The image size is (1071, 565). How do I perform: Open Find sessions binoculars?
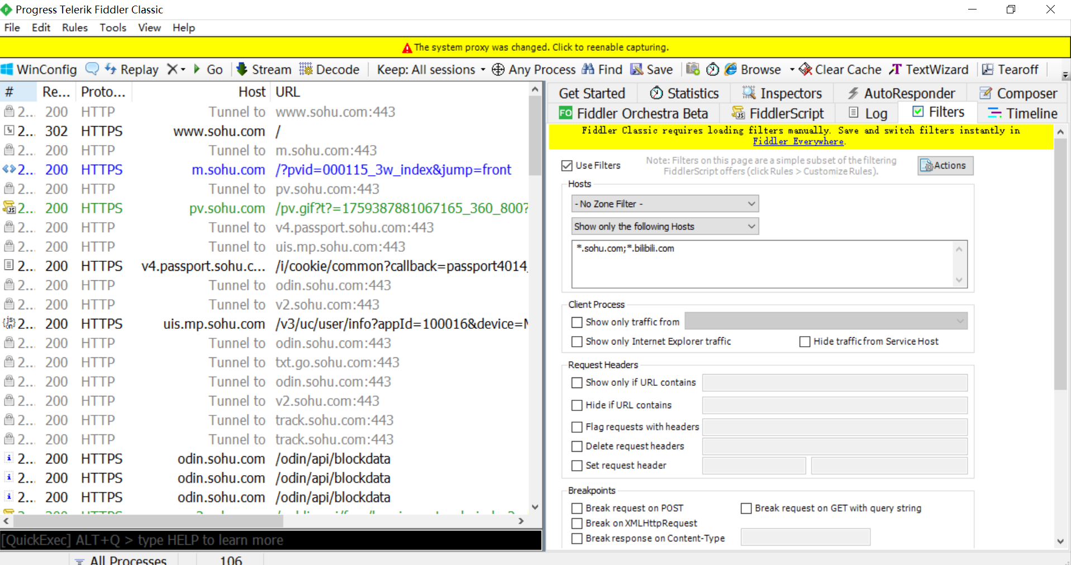point(602,69)
